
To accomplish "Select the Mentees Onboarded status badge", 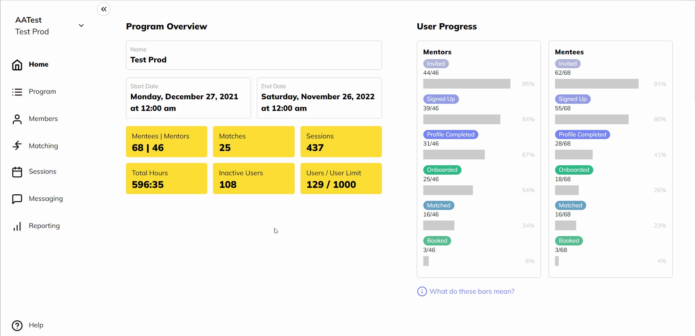I will click(x=574, y=170).
